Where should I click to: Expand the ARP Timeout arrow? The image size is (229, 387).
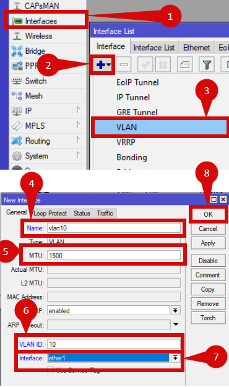click(176, 324)
